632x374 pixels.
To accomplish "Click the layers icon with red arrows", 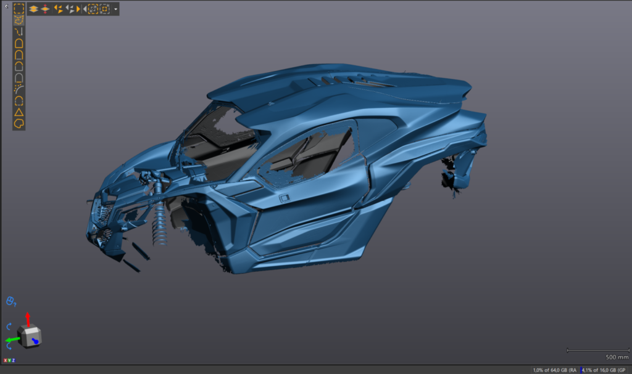I will 45,9.
